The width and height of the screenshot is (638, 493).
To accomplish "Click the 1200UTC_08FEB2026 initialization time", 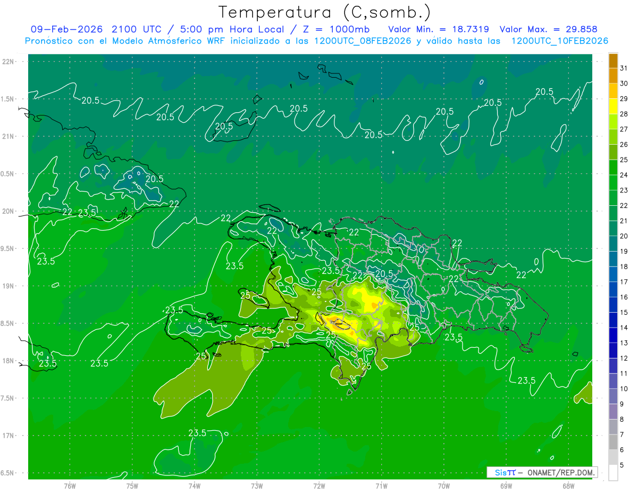I will click(x=363, y=41).
